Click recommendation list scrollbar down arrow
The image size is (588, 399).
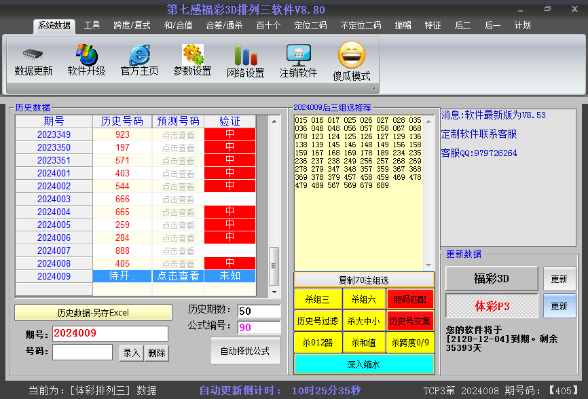coord(428,265)
